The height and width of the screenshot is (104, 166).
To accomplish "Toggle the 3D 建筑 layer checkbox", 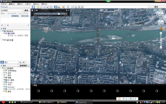I will point(4,80).
